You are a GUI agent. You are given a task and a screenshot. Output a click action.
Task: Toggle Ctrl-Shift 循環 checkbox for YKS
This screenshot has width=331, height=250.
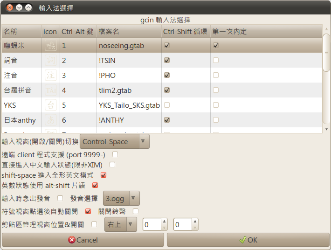(167, 105)
